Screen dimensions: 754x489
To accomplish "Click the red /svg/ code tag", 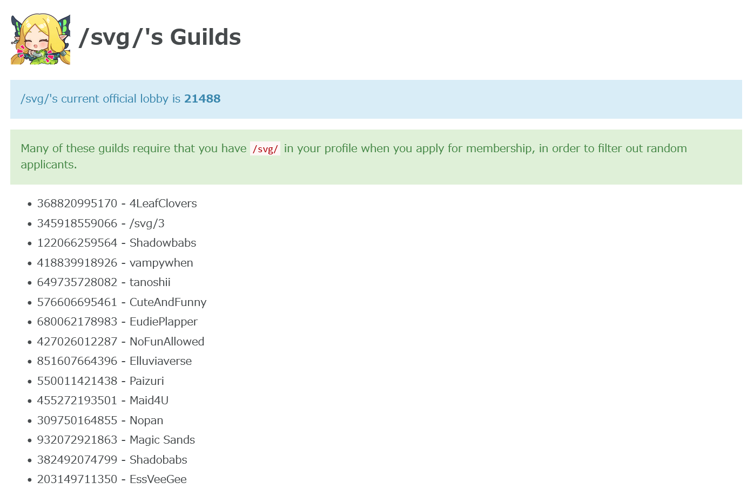I will [x=265, y=149].
